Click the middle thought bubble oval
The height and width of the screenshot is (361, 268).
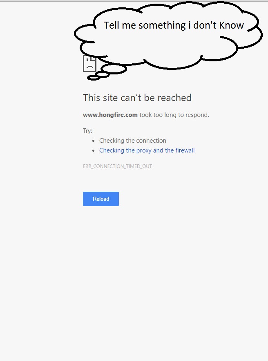pyautogui.click(x=103, y=74)
